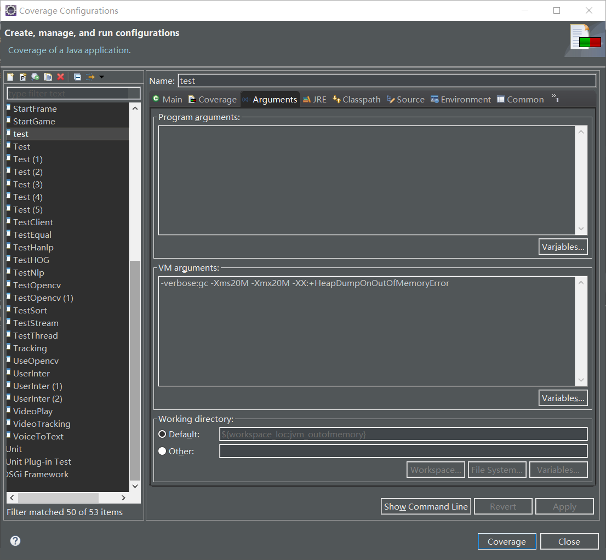
Task: Create a new launch configuration
Action: (x=10, y=77)
